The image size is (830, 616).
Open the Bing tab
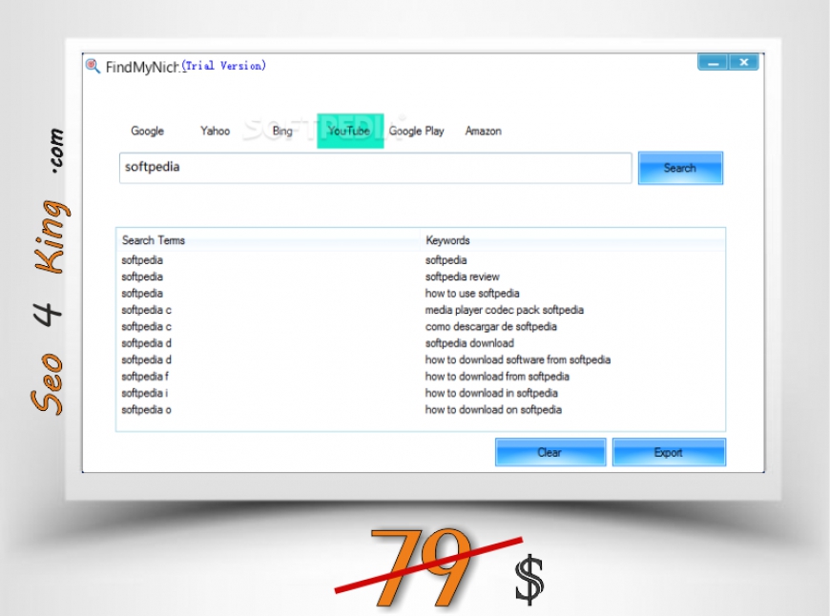(x=282, y=131)
